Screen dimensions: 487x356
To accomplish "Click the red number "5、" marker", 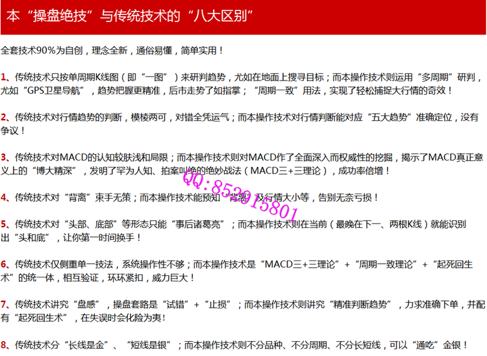I will 6,224.
